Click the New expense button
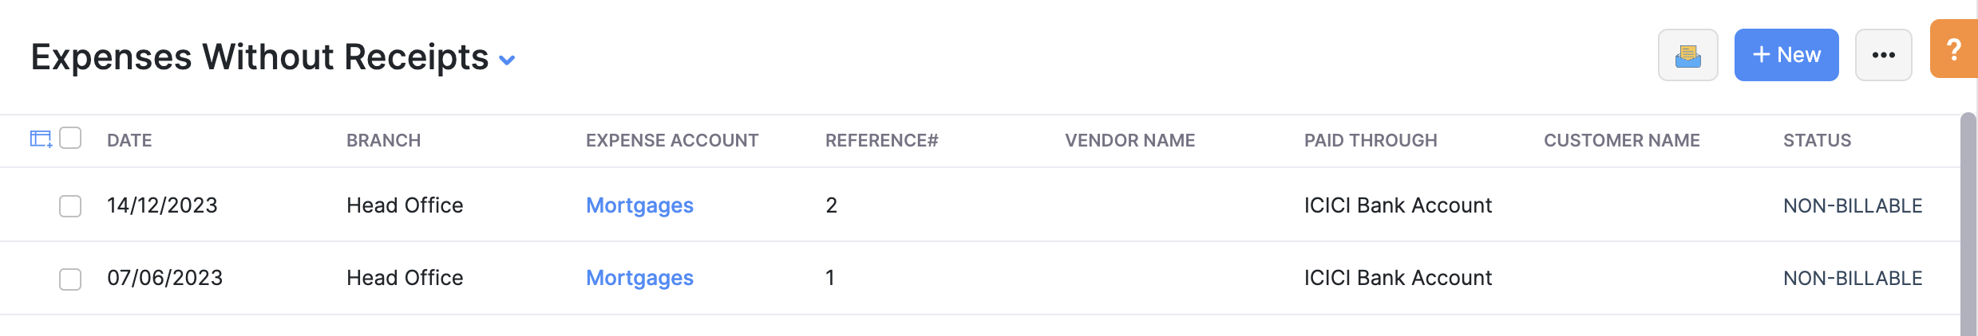The image size is (1978, 336). 1786,55
